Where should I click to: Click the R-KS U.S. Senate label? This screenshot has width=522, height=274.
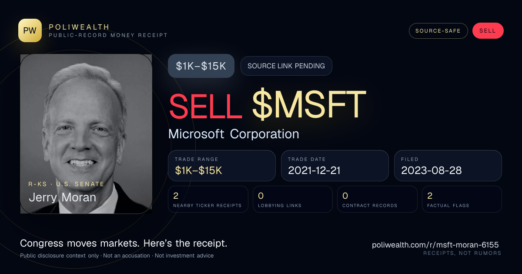point(67,184)
